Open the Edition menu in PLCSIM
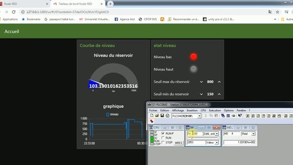293x165 pixels. pyautogui.click(x=165, y=110)
